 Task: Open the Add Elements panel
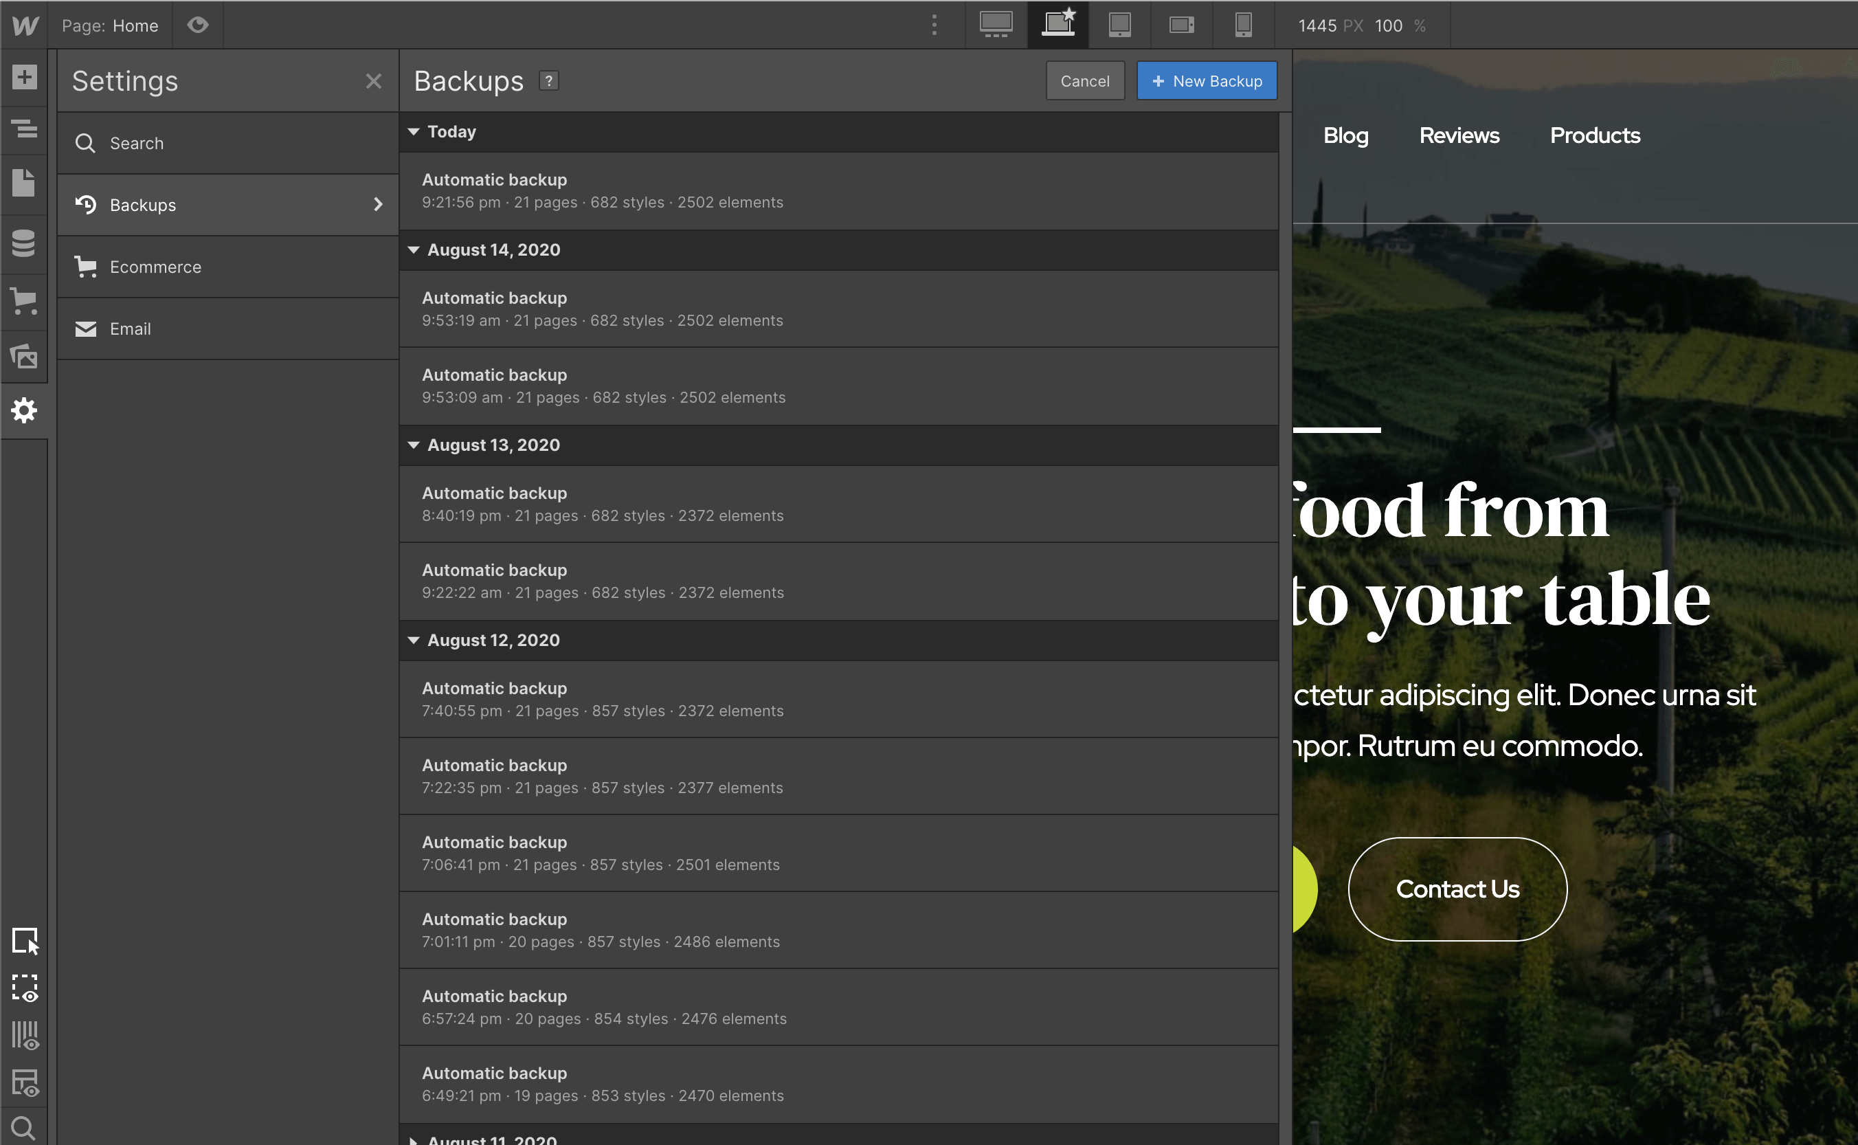(24, 77)
